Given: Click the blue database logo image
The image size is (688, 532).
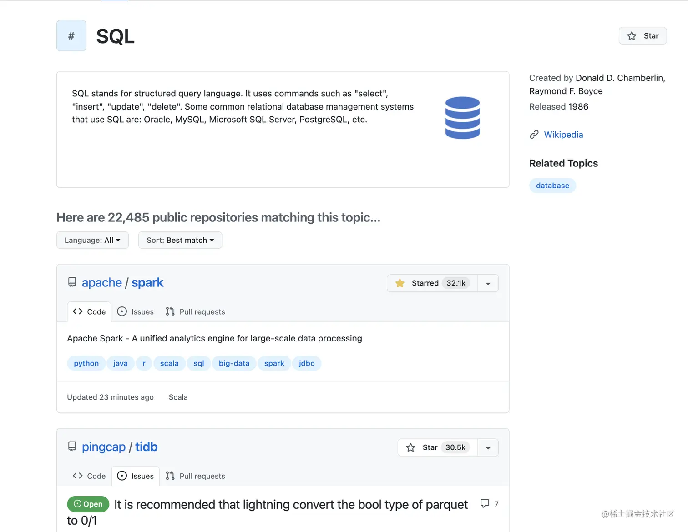Looking at the screenshot, I should pos(462,118).
